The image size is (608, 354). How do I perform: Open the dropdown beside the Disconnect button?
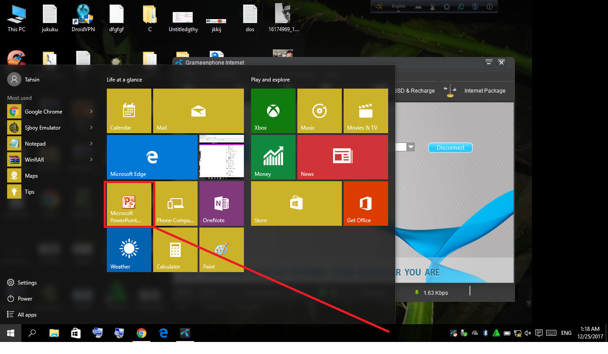[x=411, y=147]
